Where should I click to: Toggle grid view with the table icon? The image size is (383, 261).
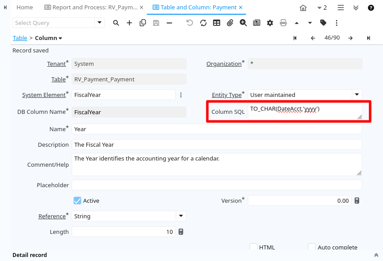pos(217,23)
